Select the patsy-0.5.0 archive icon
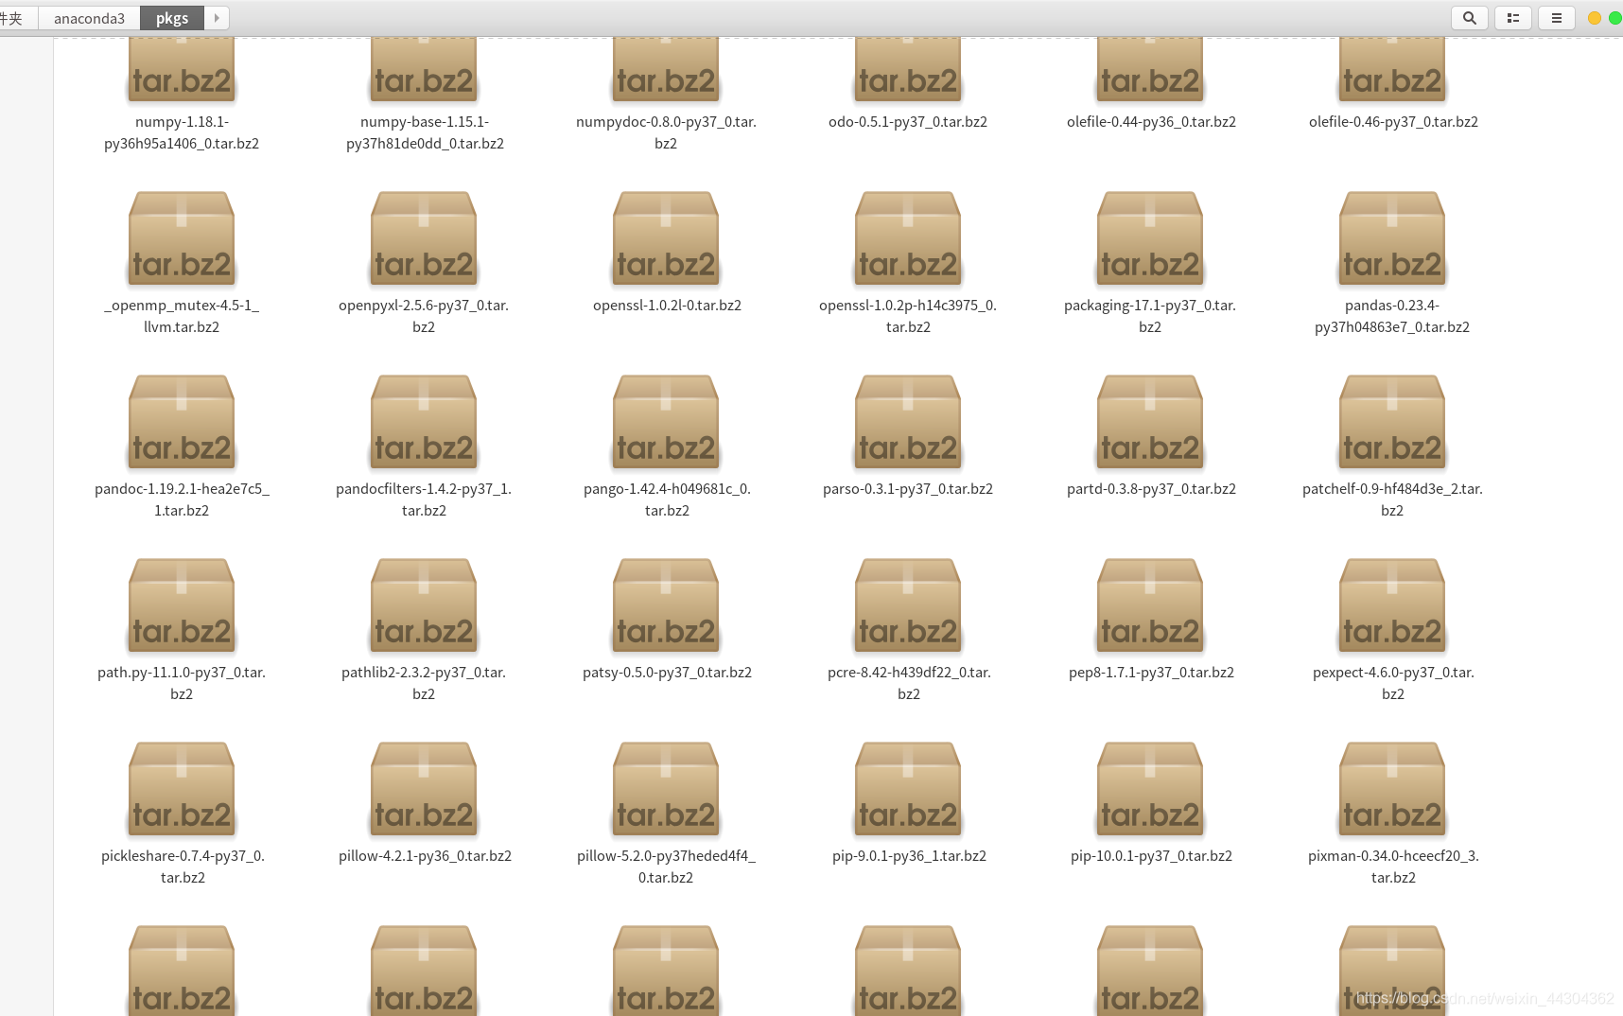 pos(666,605)
